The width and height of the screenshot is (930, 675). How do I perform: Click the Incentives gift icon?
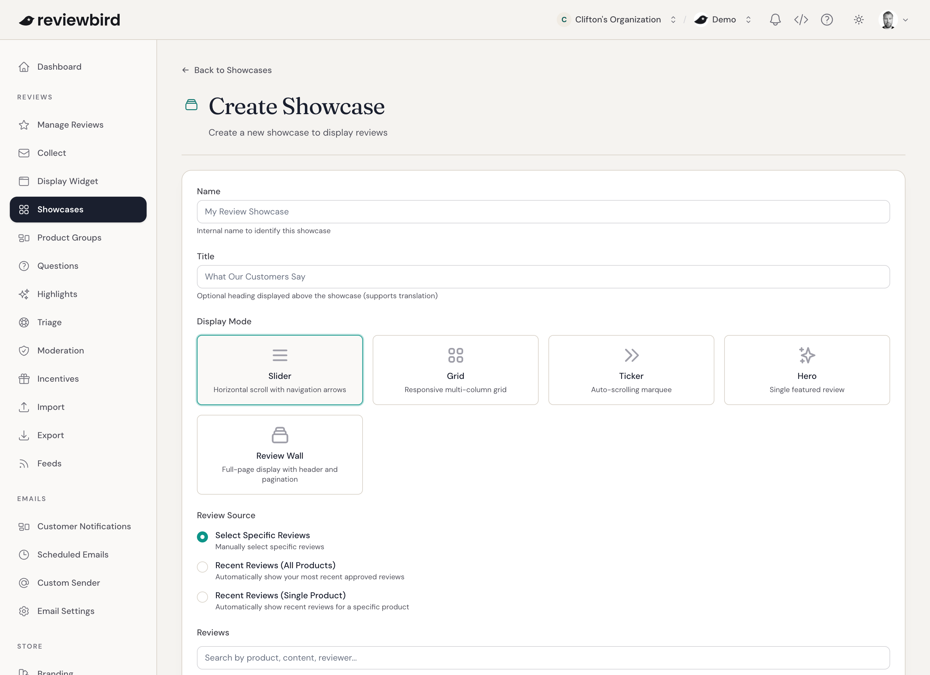pyautogui.click(x=24, y=379)
